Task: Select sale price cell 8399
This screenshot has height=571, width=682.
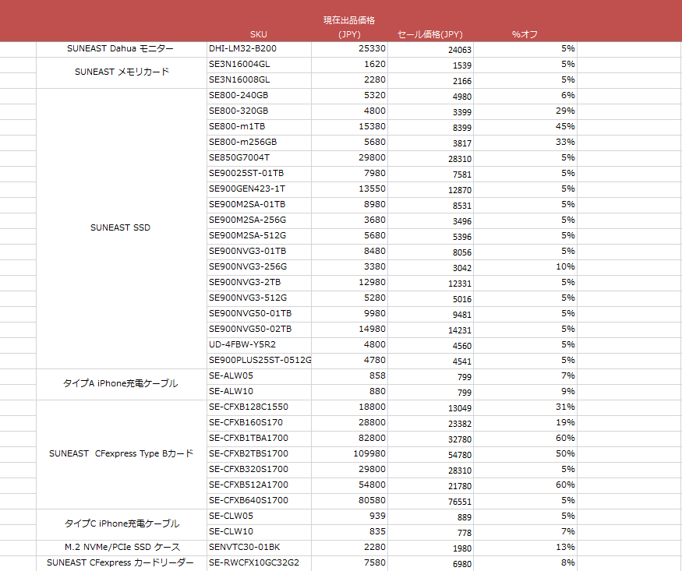Action: [430, 127]
